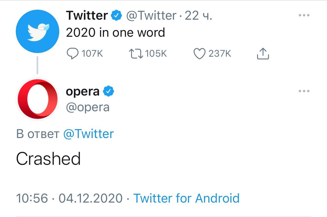
Task: Follow the blue @Twitter reply mention
Action: [x=88, y=134]
